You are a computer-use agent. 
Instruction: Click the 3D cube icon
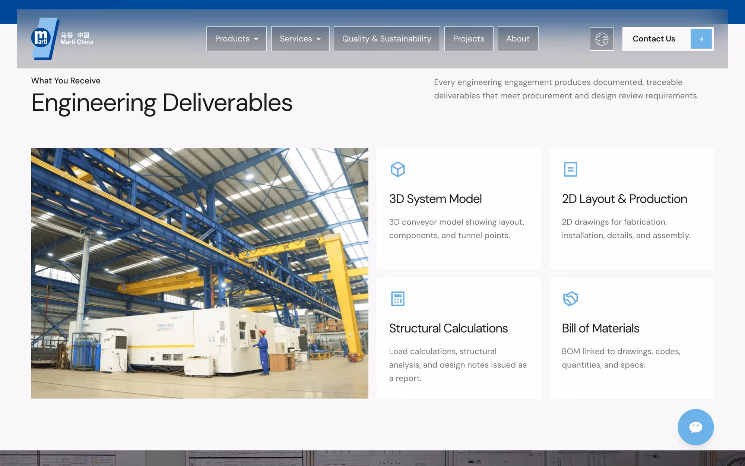pos(397,169)
